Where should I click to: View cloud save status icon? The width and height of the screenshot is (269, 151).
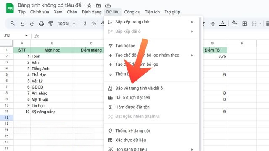[x=108, y=5]
